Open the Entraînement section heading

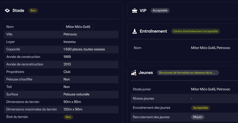tap(153, 31)
